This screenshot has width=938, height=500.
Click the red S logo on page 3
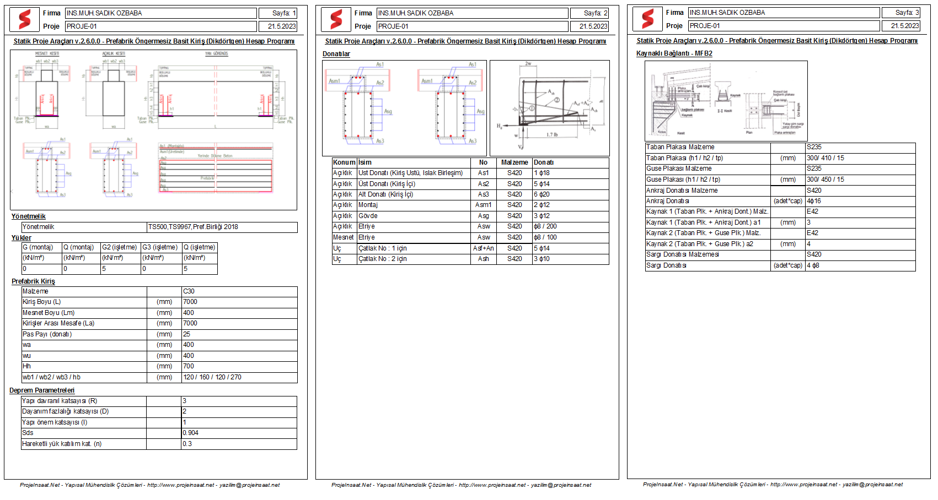[x=647, y=19]
